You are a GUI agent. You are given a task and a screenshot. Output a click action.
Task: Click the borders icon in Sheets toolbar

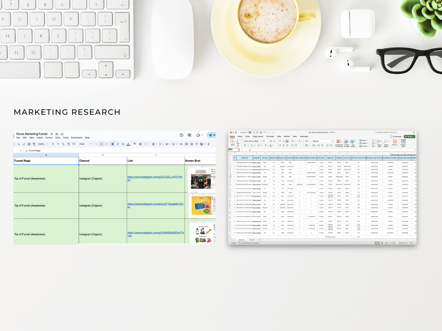tap(141, 144)
